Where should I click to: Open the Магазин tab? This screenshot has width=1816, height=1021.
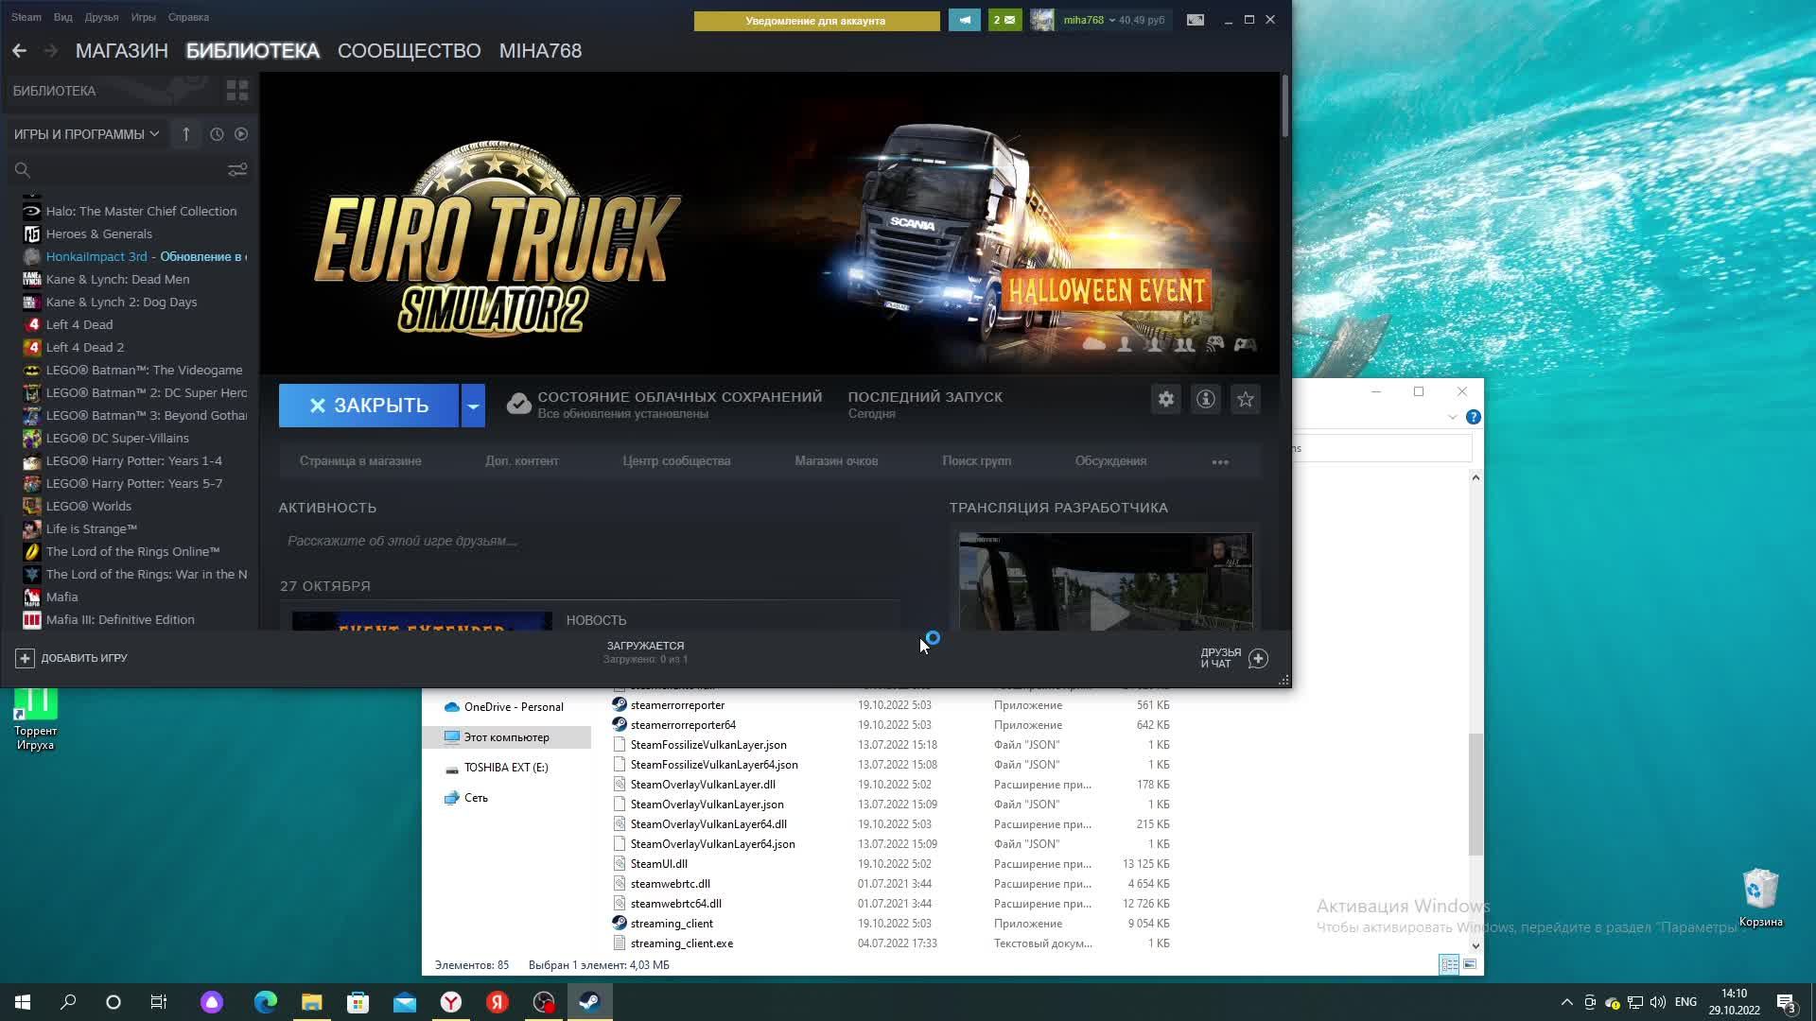point(122,51)
